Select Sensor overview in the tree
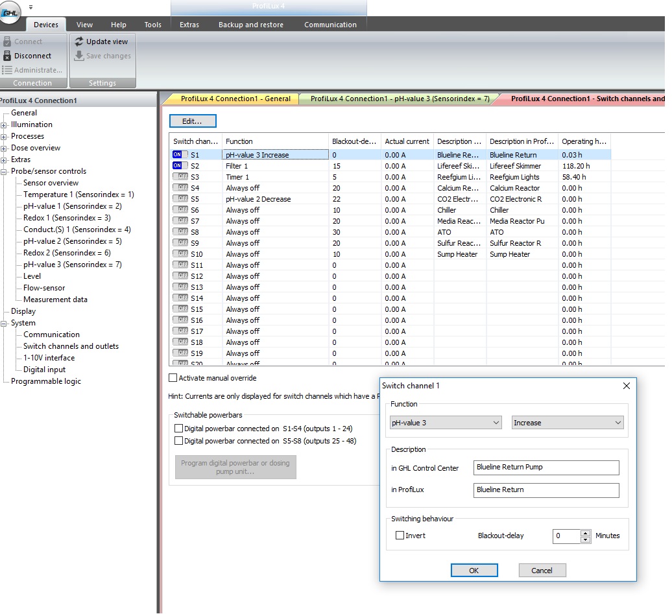Image resolution: width=672 pixels, height=614 pixels. 51,183
